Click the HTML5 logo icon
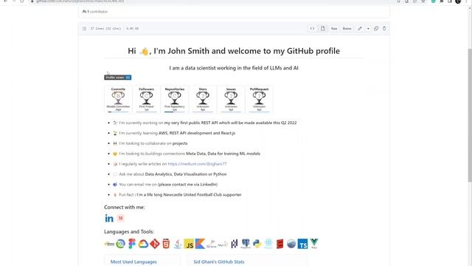The image size is (472, 266). (x=166, y=244)
